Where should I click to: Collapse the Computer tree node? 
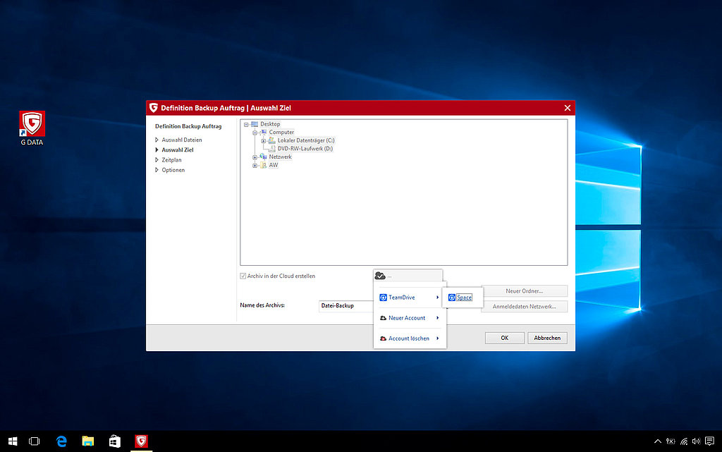255,133
